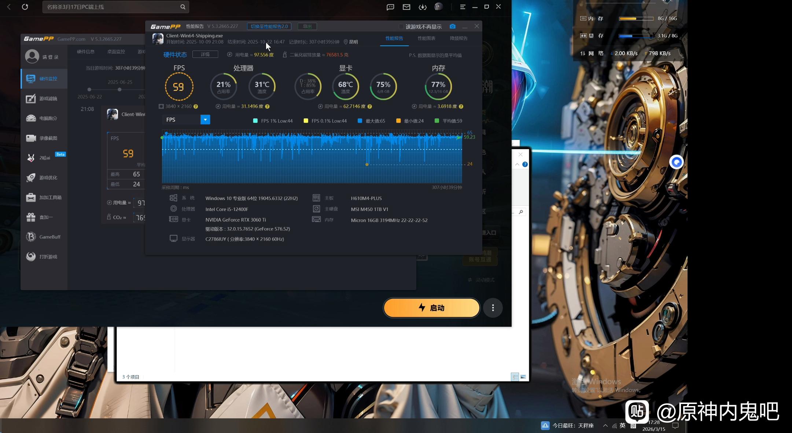Viewport: 792px width, 433px height.
Task: Open the three-dot menu beside 启动
Action: 493,308
